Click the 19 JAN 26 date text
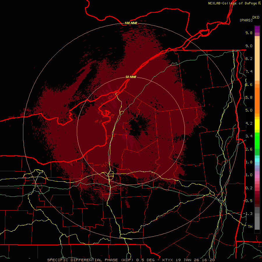 point(188,260)
